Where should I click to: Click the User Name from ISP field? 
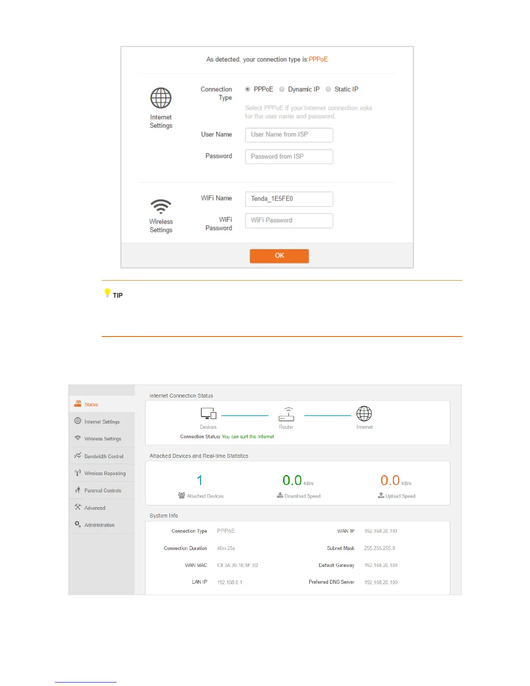tap(289, 135)
